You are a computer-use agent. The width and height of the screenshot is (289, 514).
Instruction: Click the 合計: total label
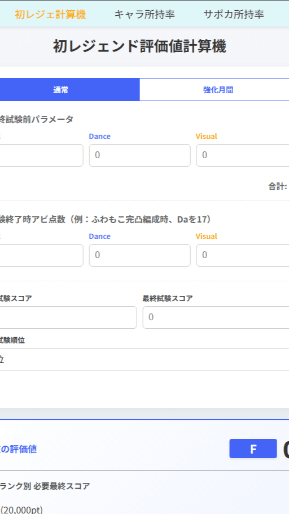tap(278, 187)
